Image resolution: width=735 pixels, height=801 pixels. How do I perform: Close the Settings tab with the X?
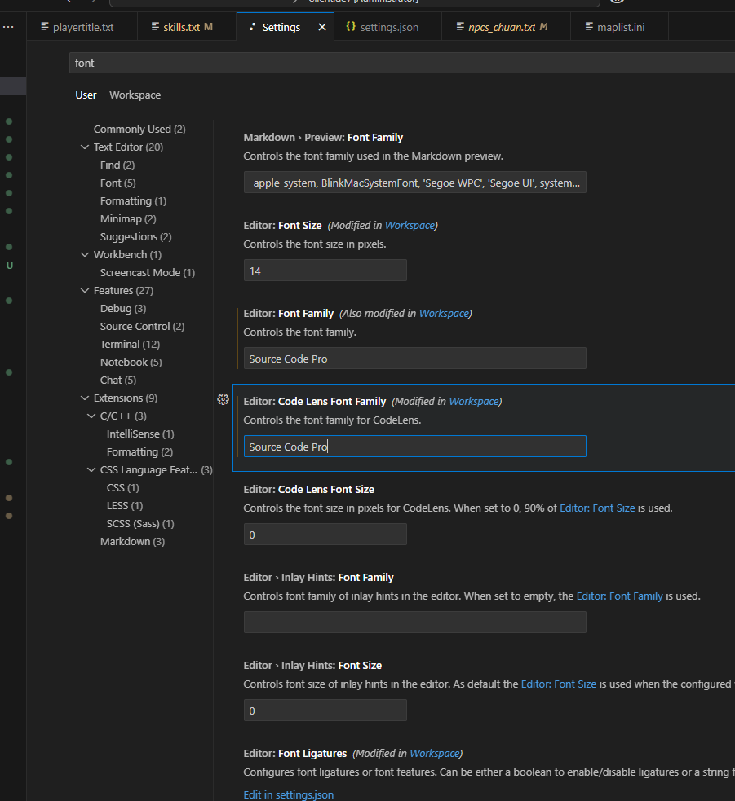(322, 27)
